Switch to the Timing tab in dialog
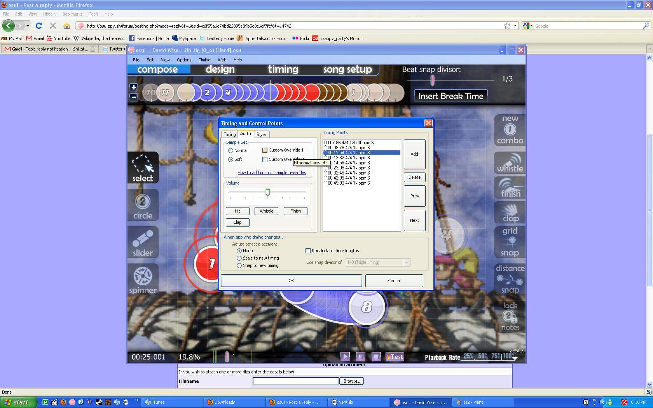 point(229,134)
